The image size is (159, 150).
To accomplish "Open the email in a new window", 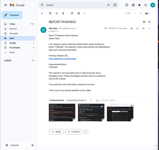I will point(149,22).
